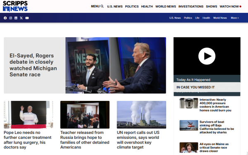The image size is (248, 155).
Task: Select U.S. News in the blue sub-navigation
Action: pos(175,18)
